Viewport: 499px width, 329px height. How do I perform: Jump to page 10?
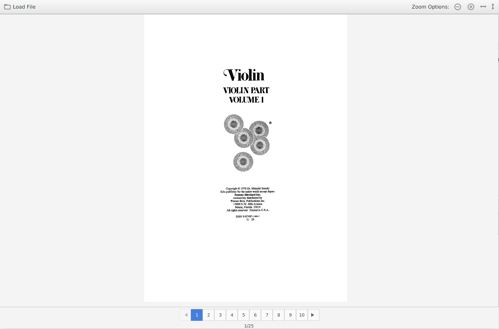point(302,315)
